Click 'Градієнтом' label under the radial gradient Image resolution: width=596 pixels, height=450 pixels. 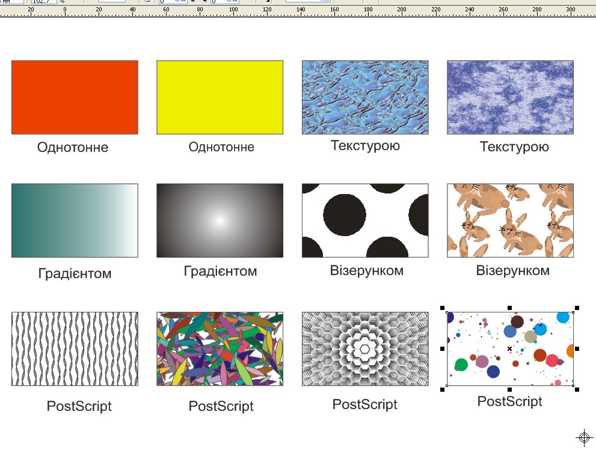[221, 272]
